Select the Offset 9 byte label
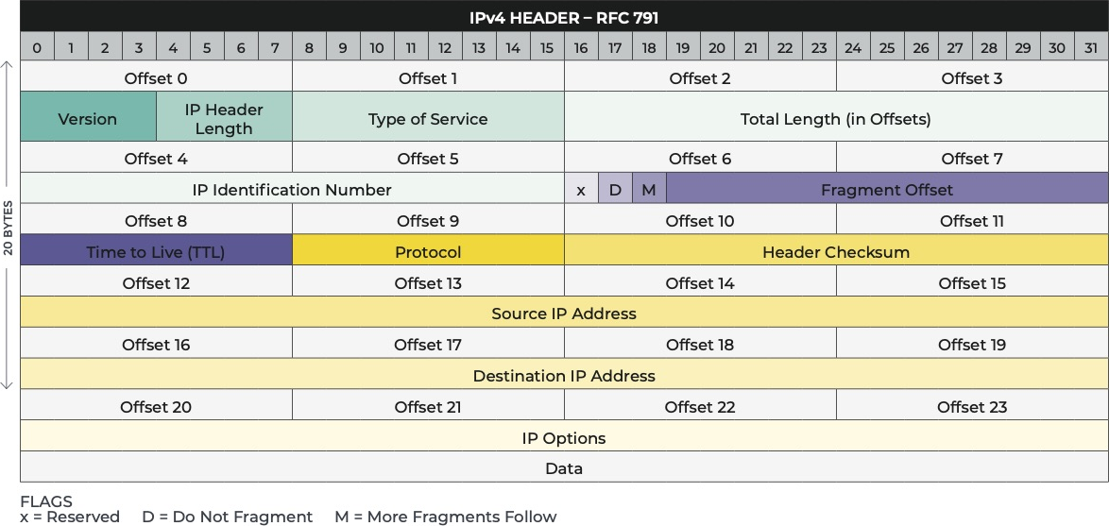1109x526 pixels. pyautogui.click(x=428, y=221)
